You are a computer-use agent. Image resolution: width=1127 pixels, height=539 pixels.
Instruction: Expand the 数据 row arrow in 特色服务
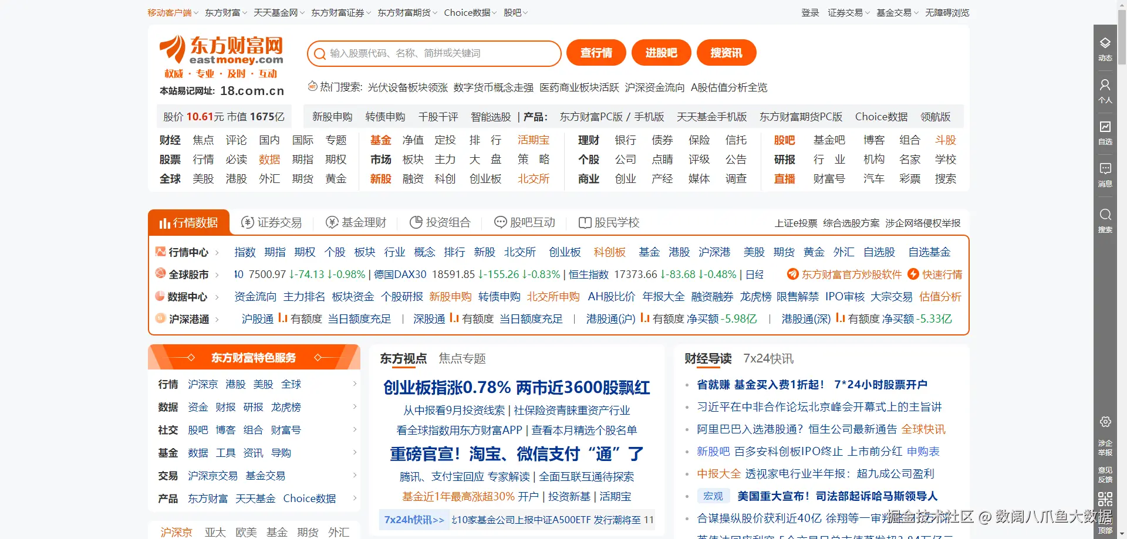coord(355,406)
